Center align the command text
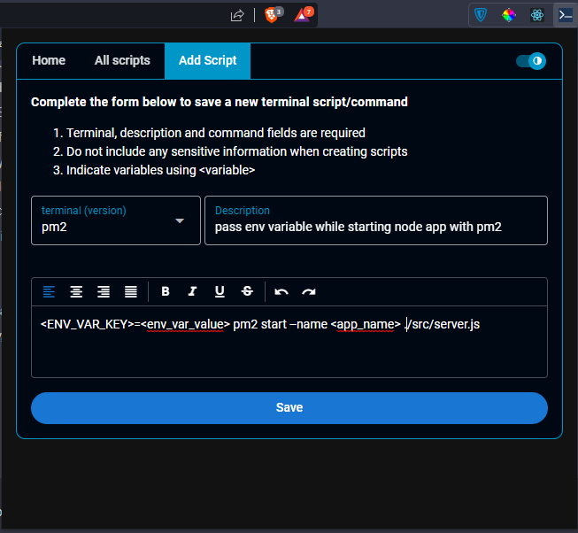This screenshot has height=533, width=578. pyautogui.click(x=76, y=291)
